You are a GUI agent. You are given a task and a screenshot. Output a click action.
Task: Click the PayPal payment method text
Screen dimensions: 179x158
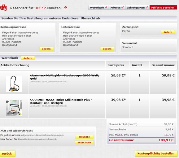click(126, 31)
